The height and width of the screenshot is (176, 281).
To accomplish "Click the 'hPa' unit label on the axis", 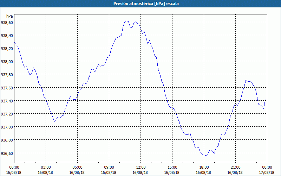I will [9, 16].
